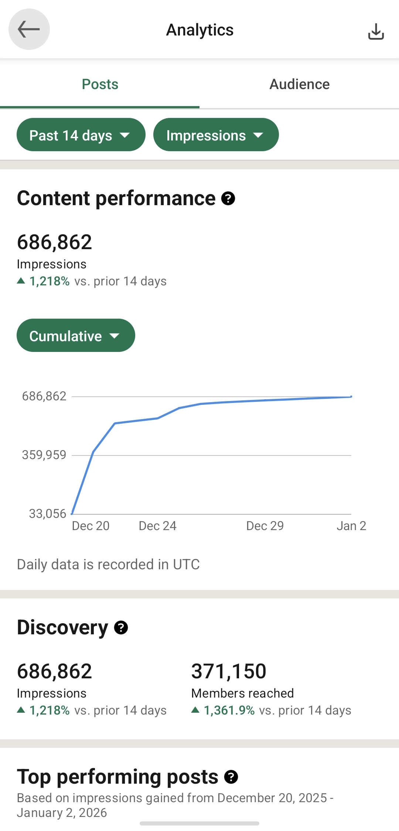Image resolution: width=399 pixels, height=831 pixels.
Task: Click the Dec 24 date label on chart
Action: (157, 526)
